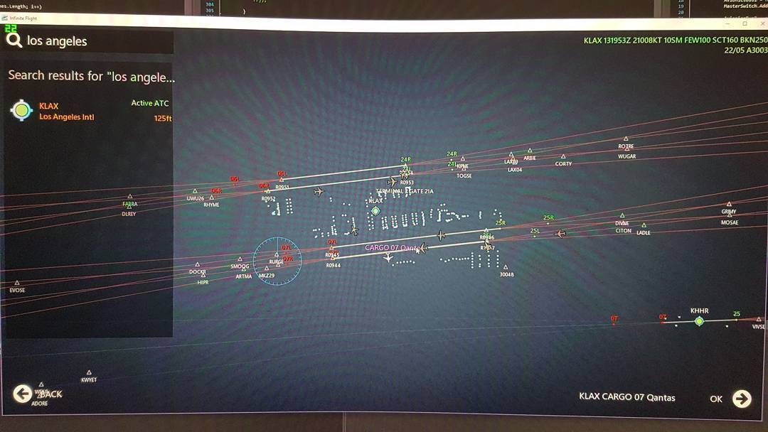
Task: Click the R0951 runway point label
Action: pyautogui.click(x=282, y=188)
